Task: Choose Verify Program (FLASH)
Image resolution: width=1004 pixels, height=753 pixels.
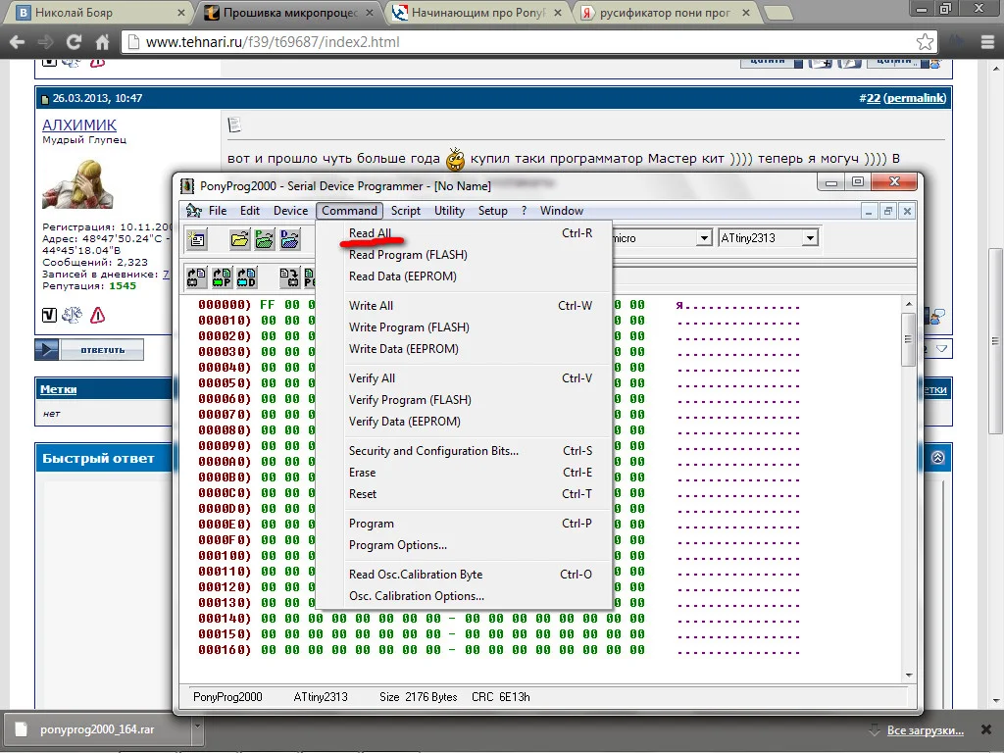Action: point(464,400)
